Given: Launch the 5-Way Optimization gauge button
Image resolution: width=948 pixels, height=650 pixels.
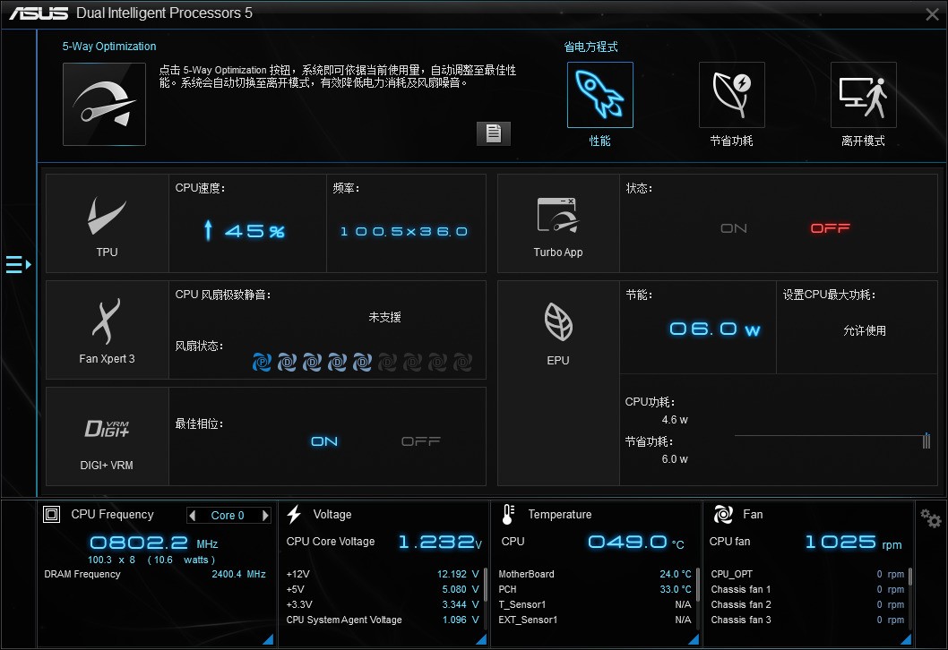Looking at the screenshot, I should [x=104, y=104].
